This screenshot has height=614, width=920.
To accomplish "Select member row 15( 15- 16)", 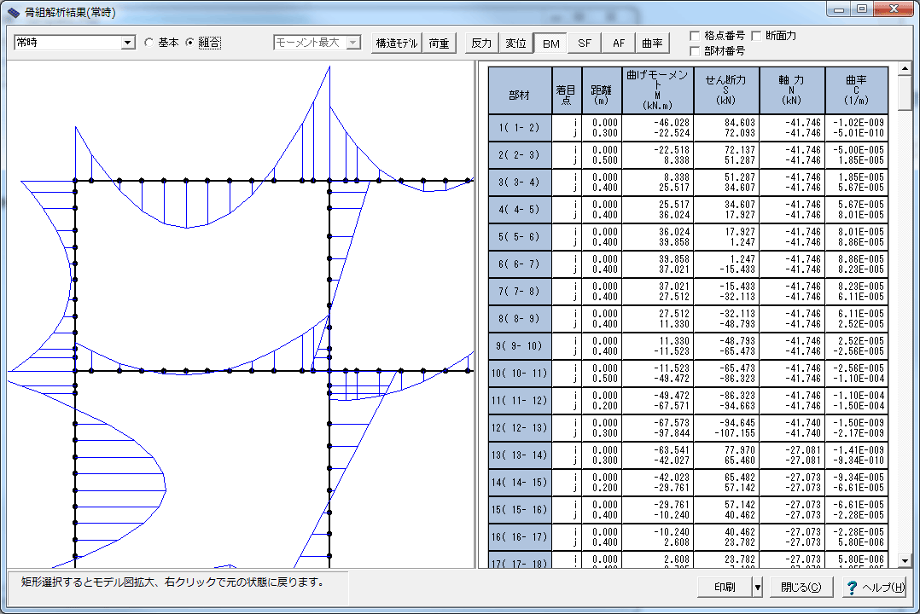I will click(520, 510).
